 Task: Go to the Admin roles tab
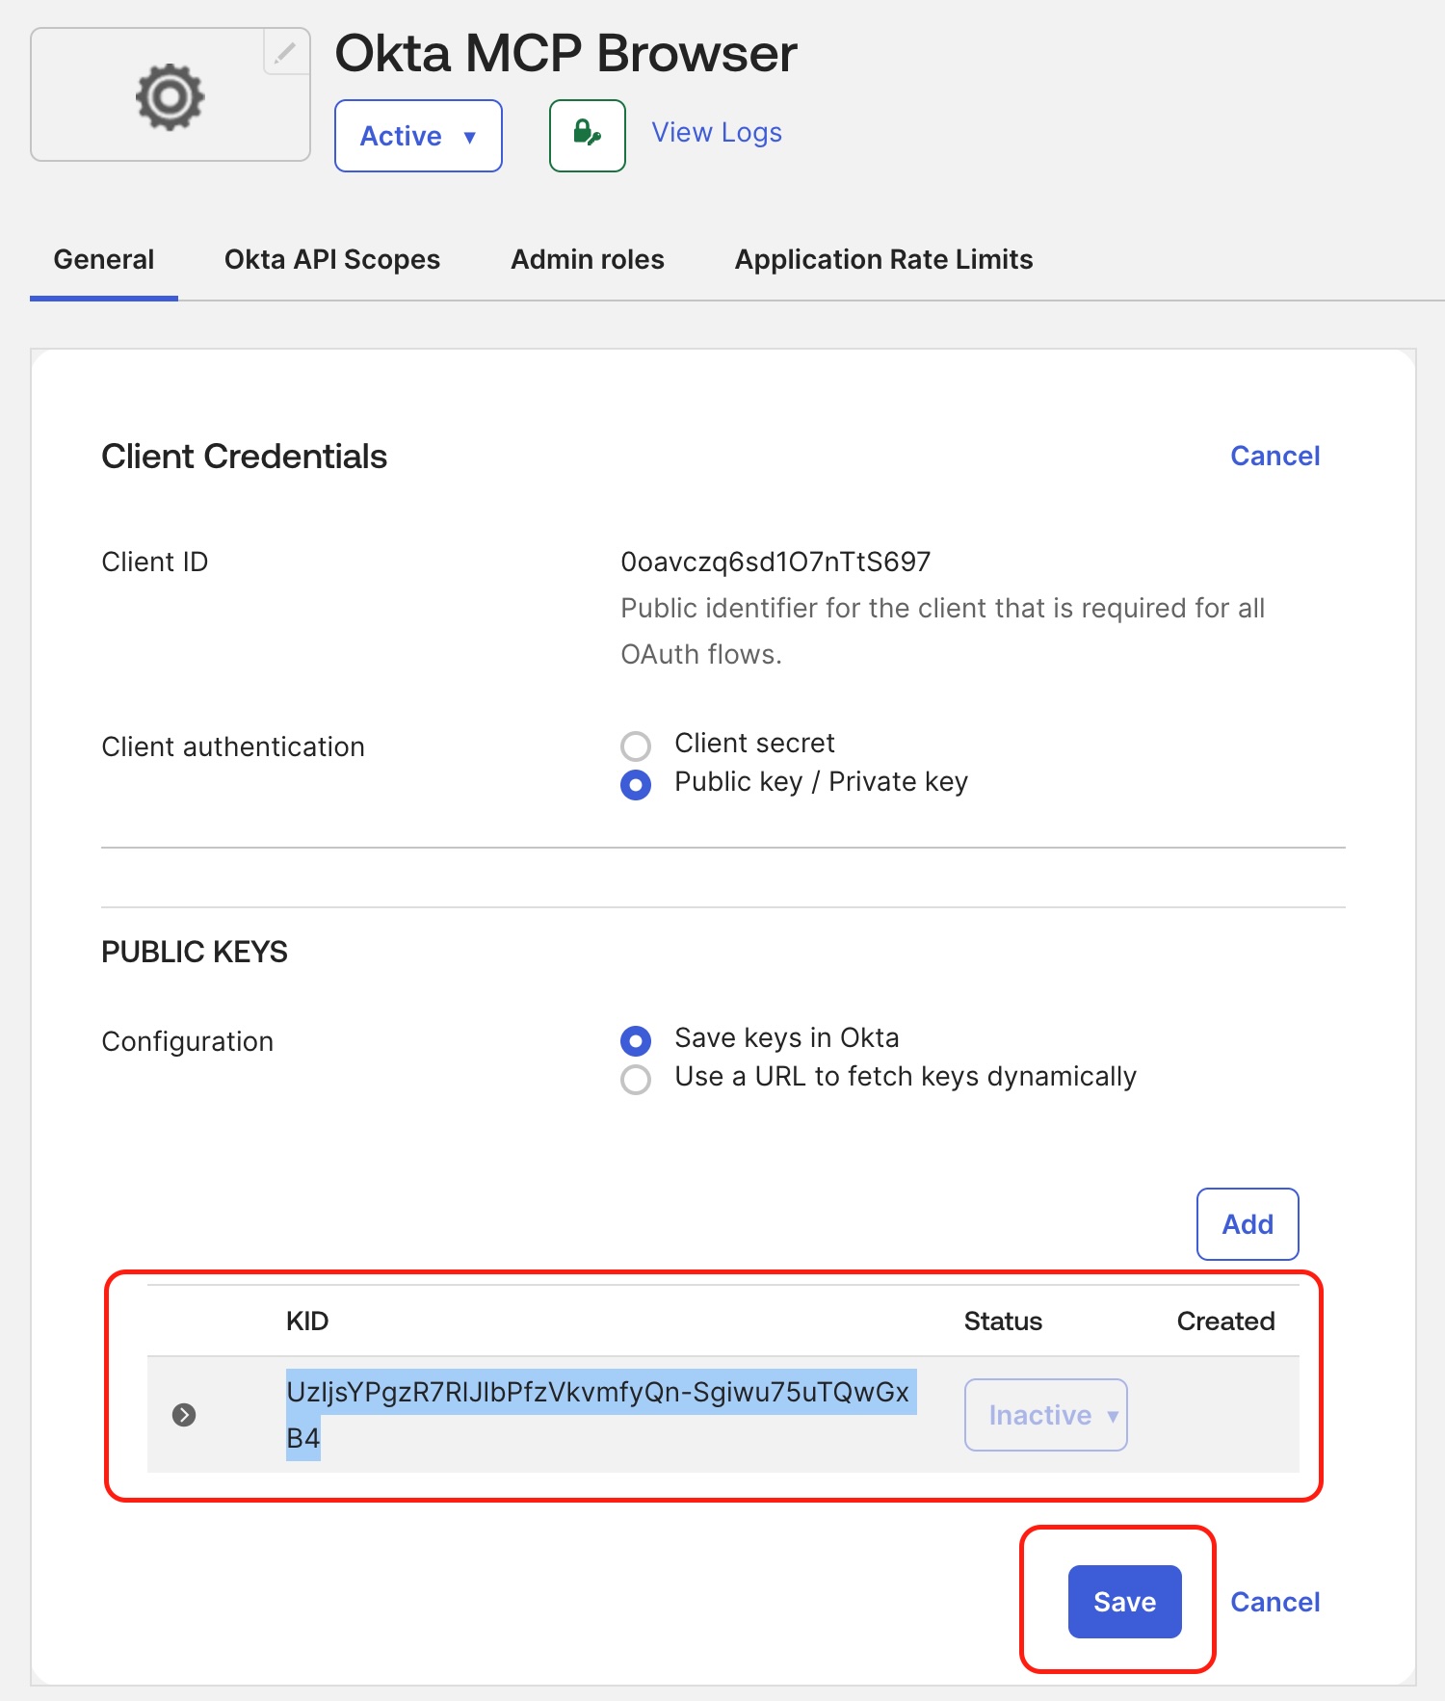587,260
